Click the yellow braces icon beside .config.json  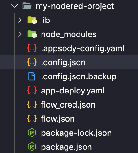pos(32,62)
